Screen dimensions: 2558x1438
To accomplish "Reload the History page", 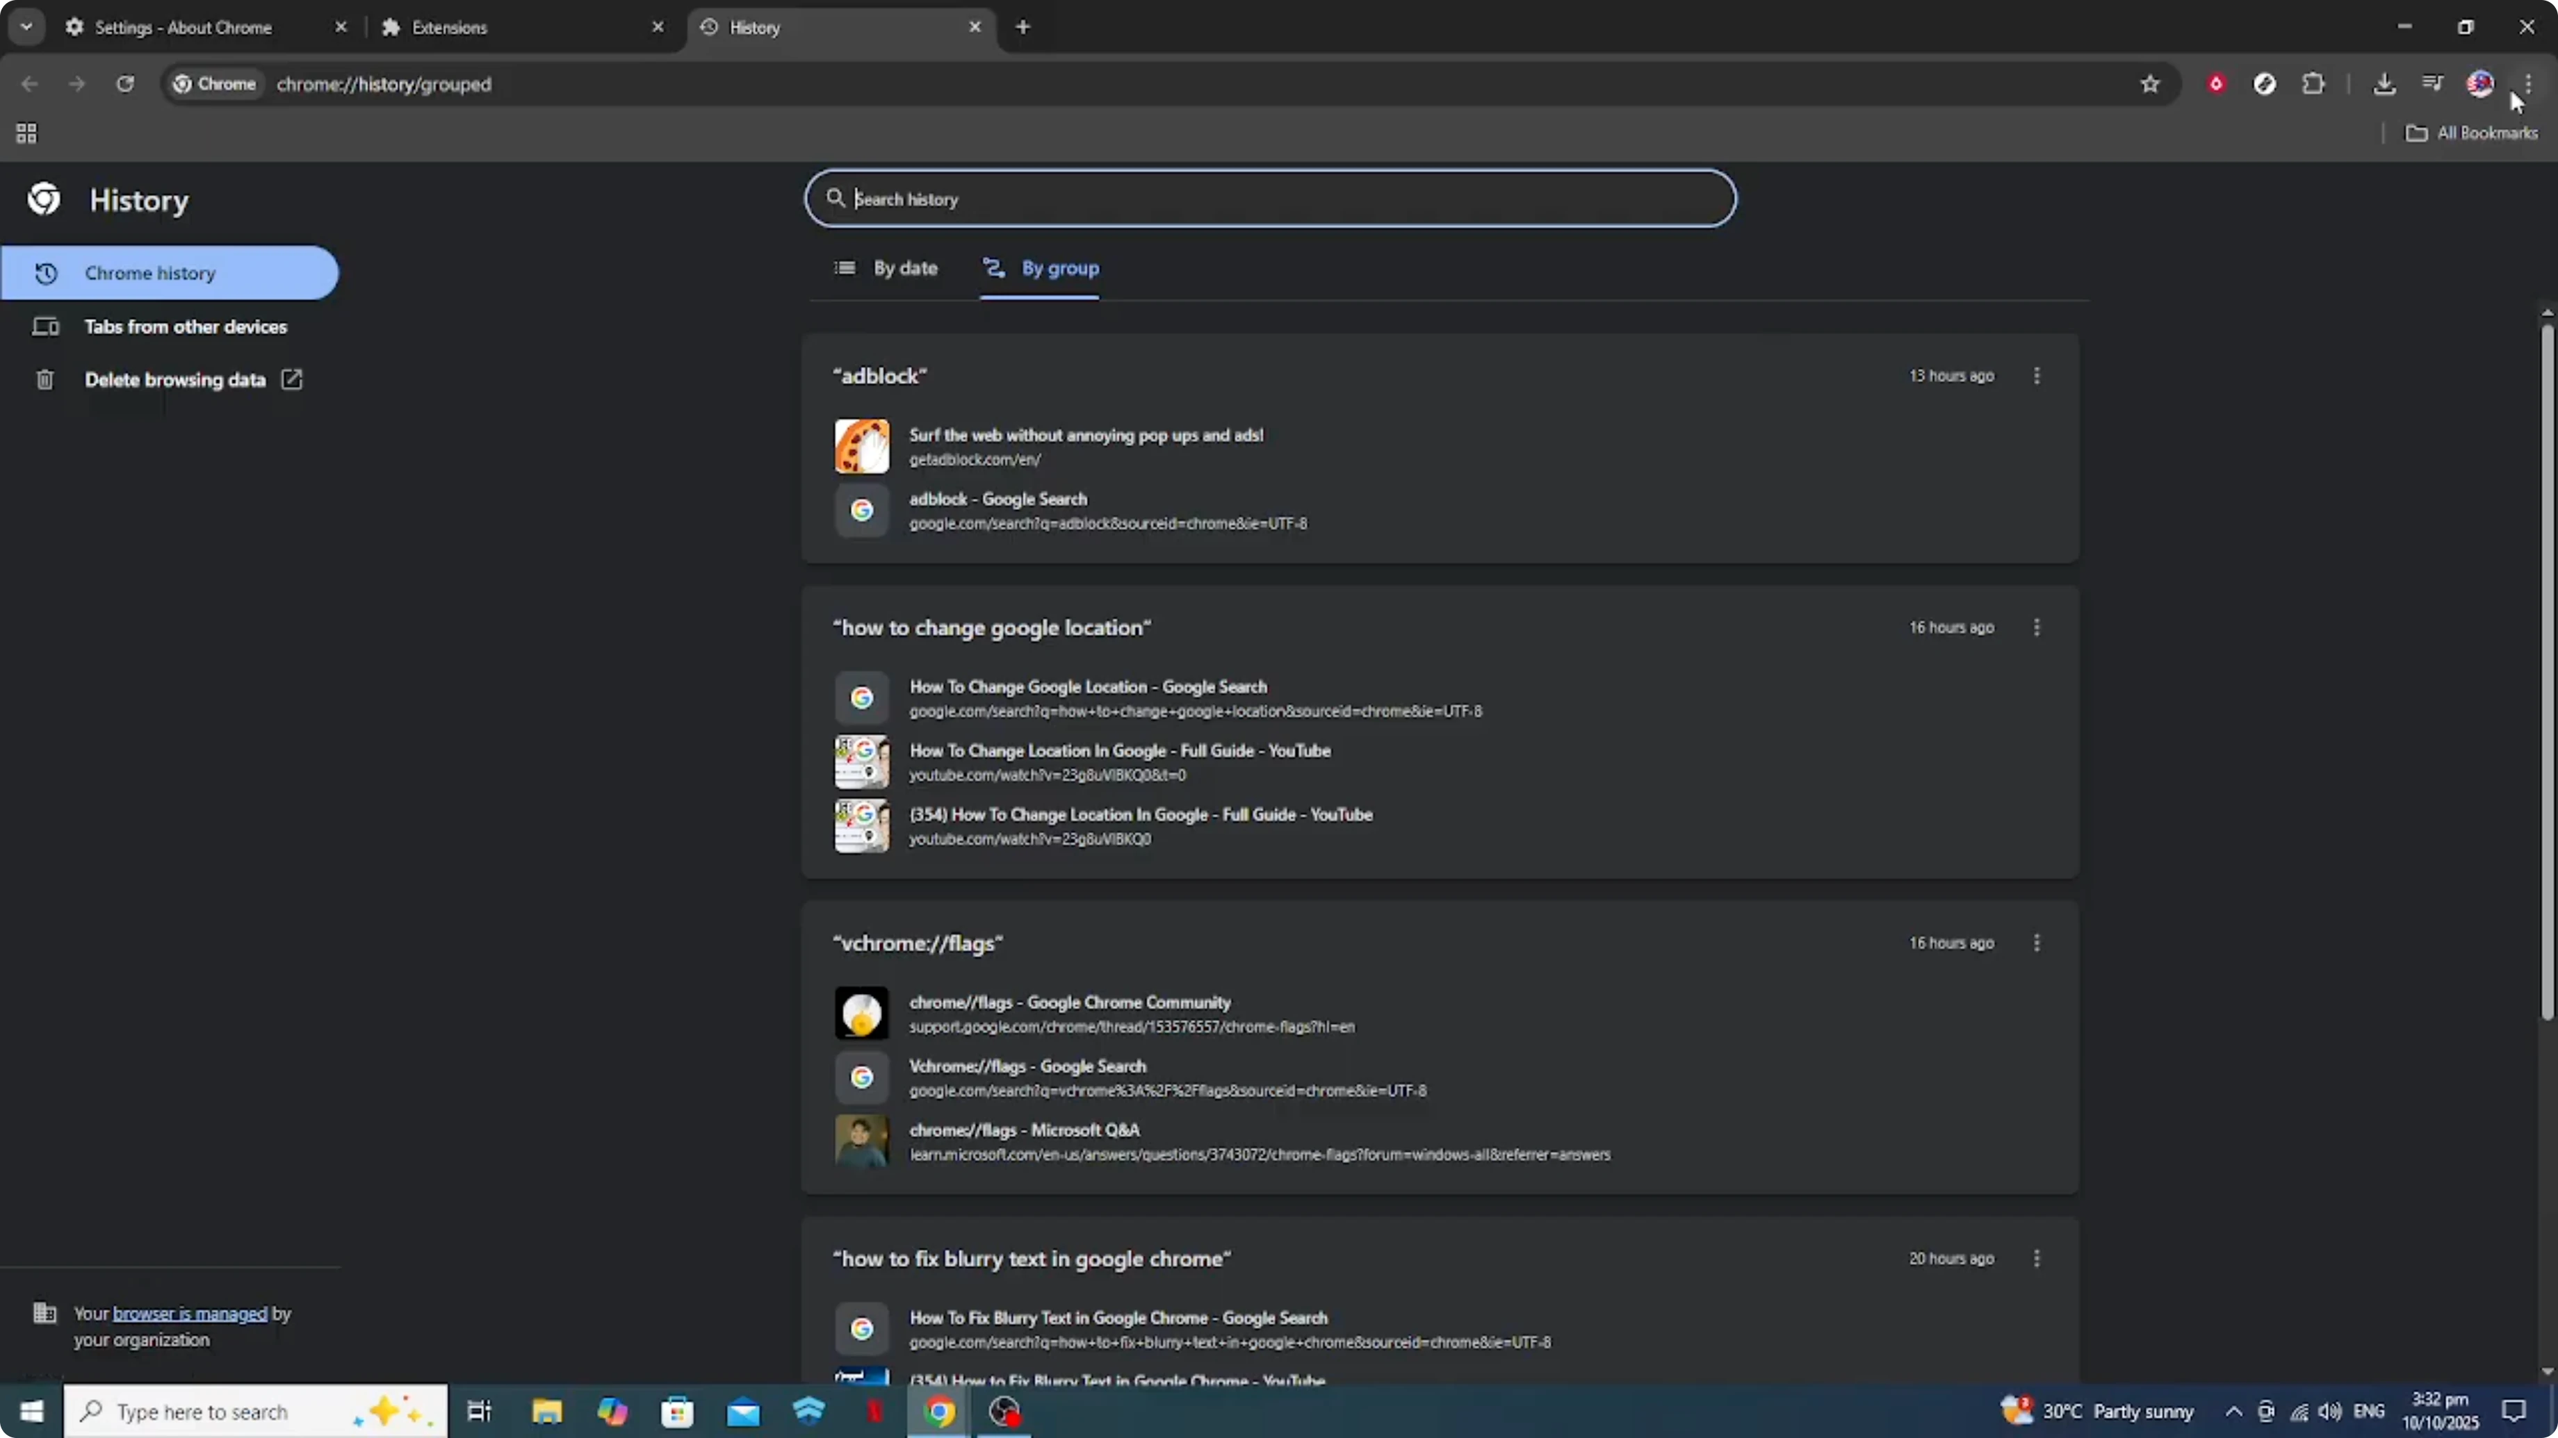I will pos(125,84).
